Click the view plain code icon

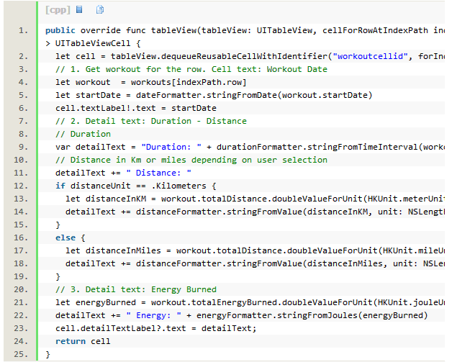79,10
